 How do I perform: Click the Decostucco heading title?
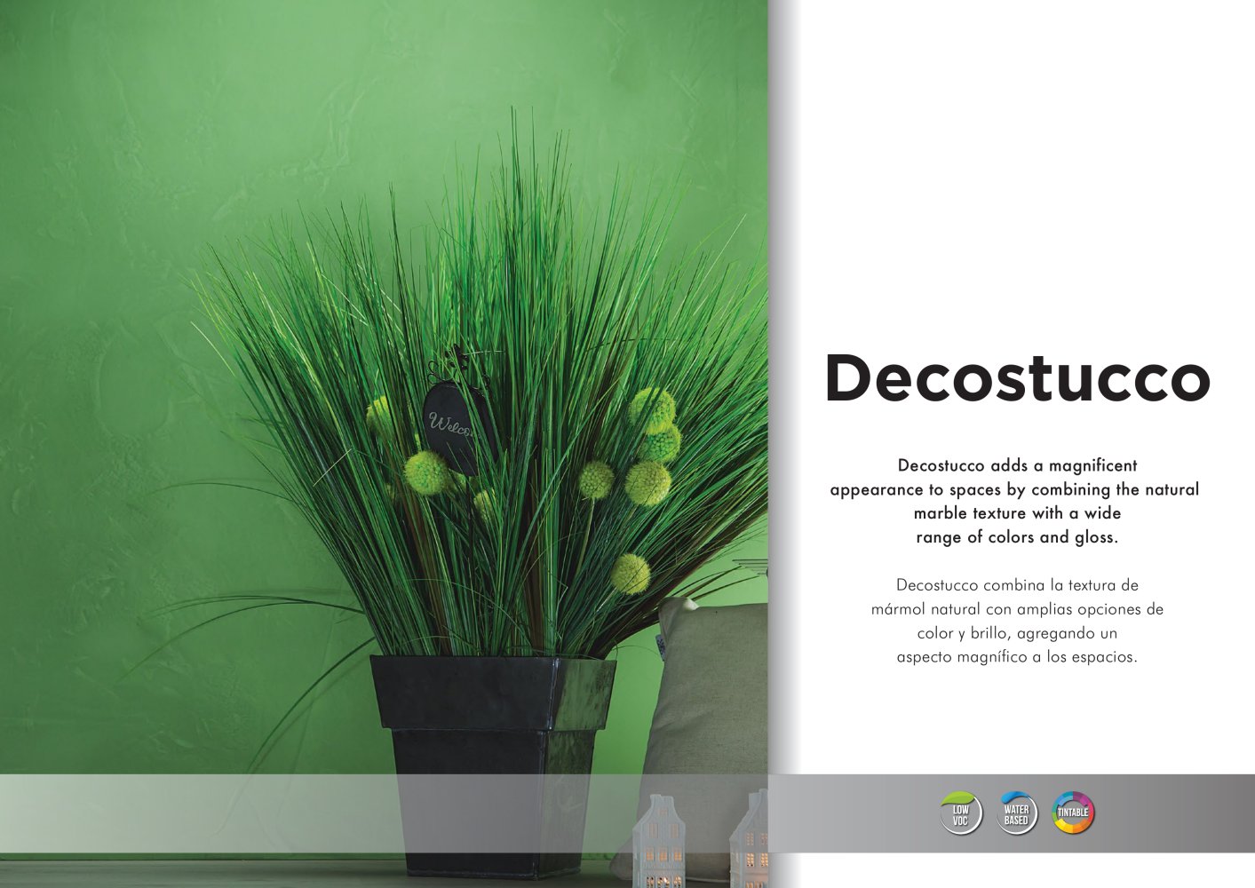(x=1017, y=377)
